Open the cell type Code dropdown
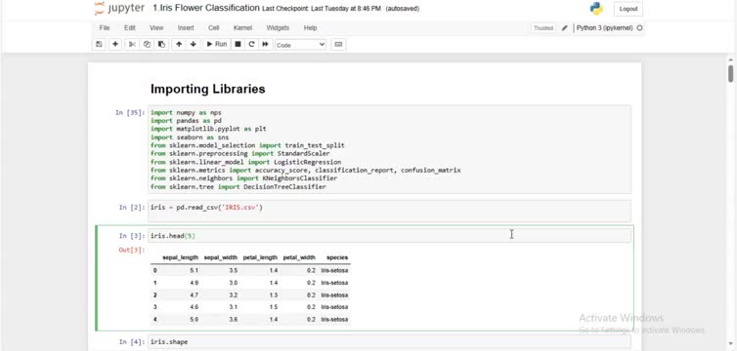Image resolution: width=737 pixels, height=351 pixels. 300,45
